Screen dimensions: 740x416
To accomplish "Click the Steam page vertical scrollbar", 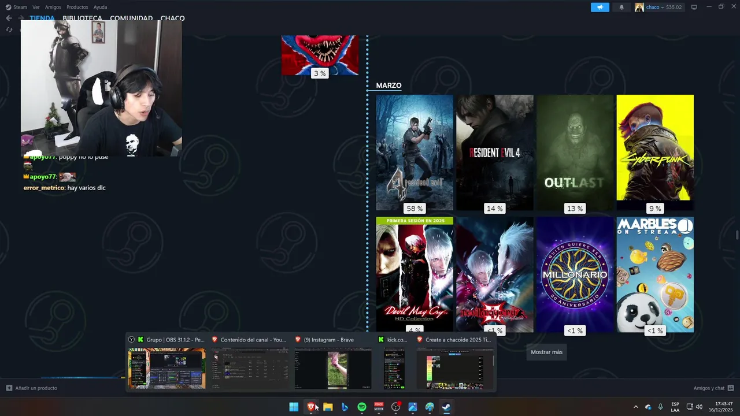I will (x=737, y=236).
